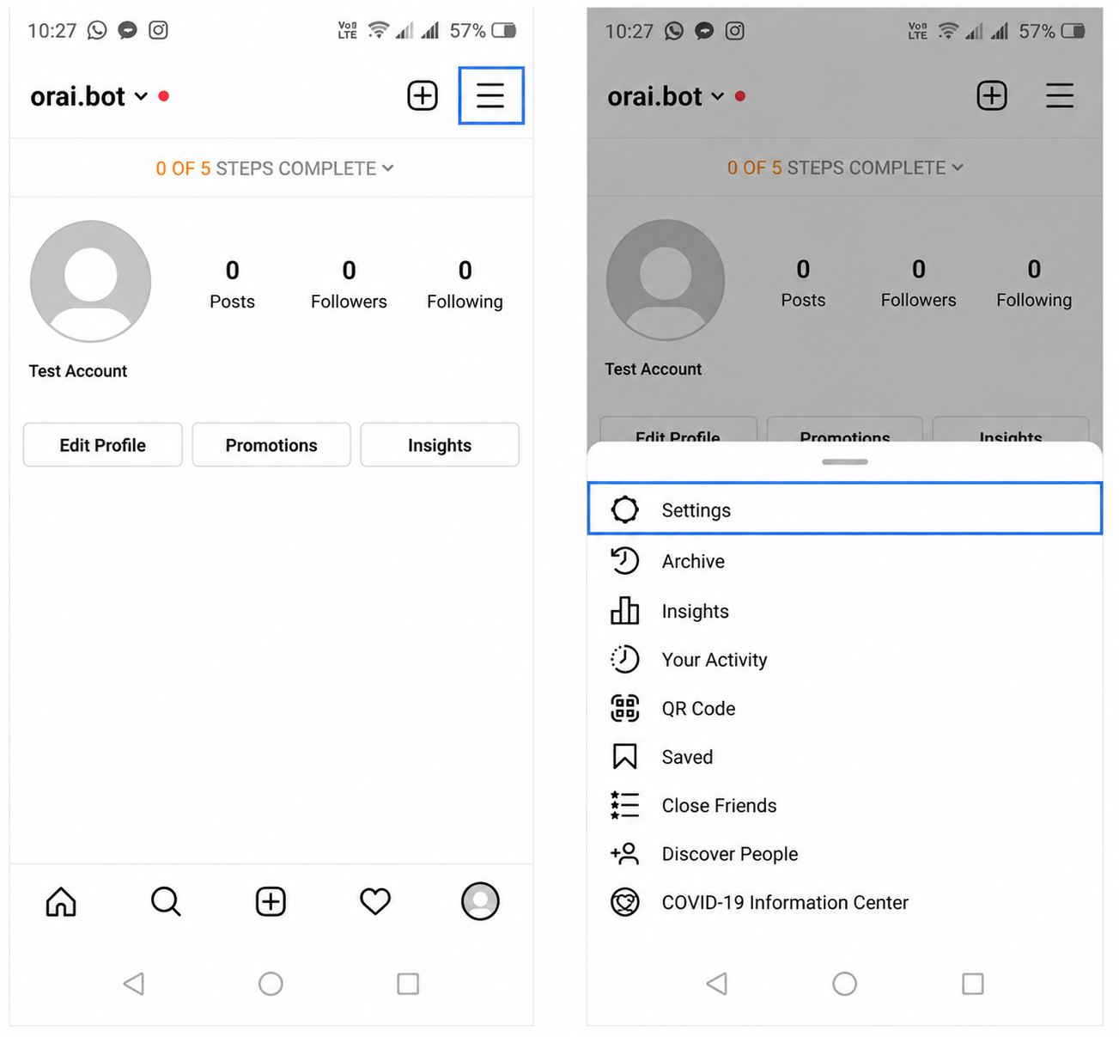Screen dimensions: 1119x1037
Task: Open recent apps square on the left phone
Action: tap(408, 984)
